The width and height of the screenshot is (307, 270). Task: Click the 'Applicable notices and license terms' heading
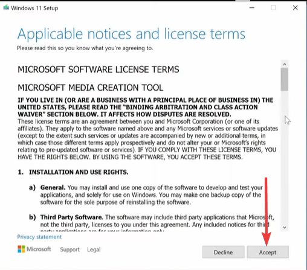pos(131,34)
